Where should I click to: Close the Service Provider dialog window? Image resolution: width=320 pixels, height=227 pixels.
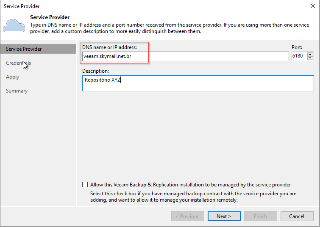click(x=313, y=6)
